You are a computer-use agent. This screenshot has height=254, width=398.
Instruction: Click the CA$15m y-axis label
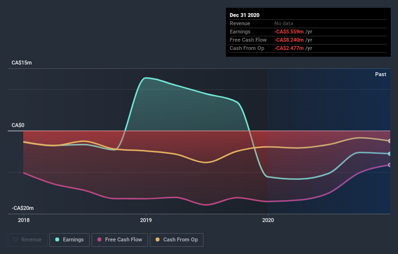point(22,63)
